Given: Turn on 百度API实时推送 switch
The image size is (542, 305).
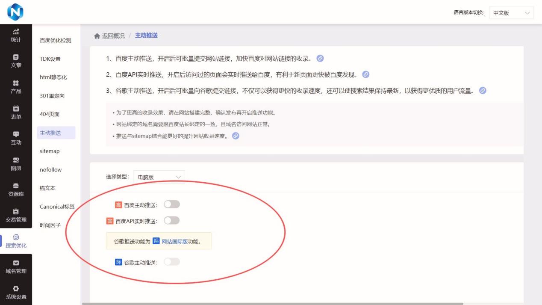Looking at the screenshot, I should (x=172, y=221).
